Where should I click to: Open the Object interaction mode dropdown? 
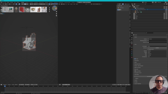click(x=64, y=4)
